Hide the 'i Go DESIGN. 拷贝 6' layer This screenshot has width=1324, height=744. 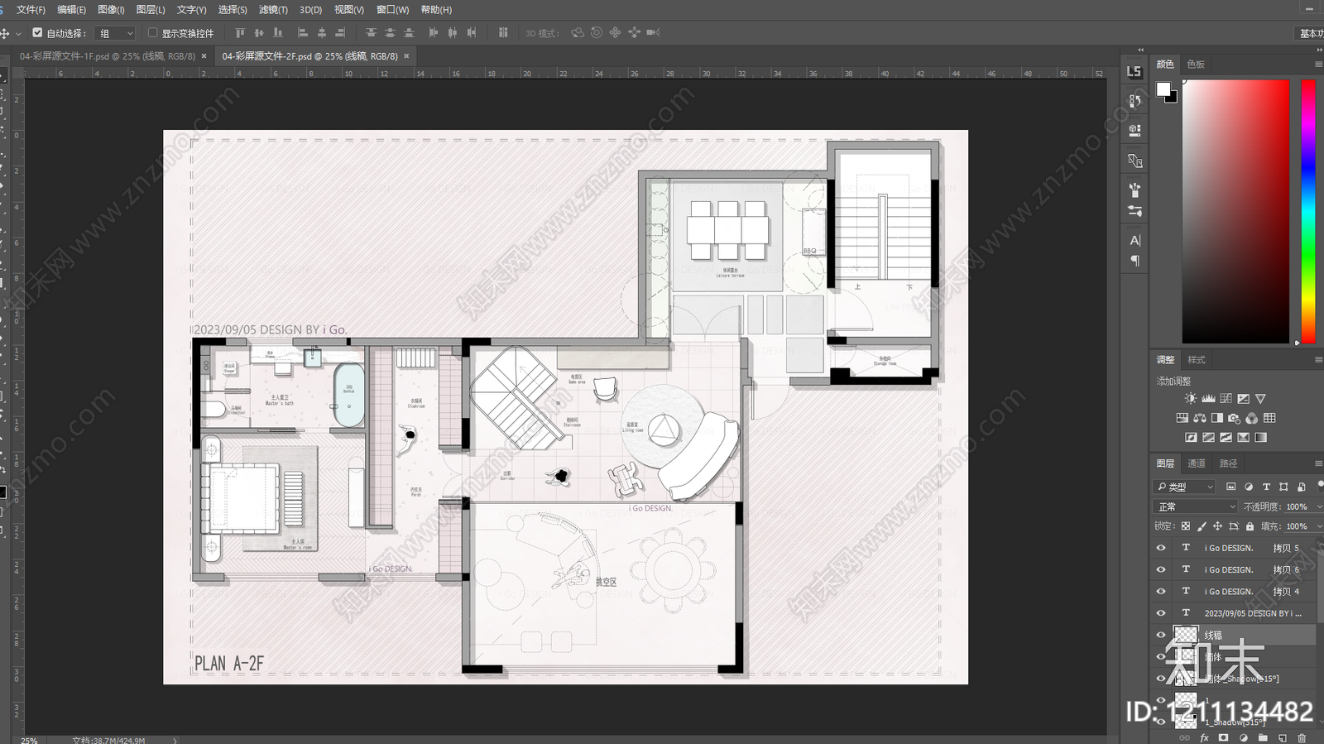[x=1161, y=569]
